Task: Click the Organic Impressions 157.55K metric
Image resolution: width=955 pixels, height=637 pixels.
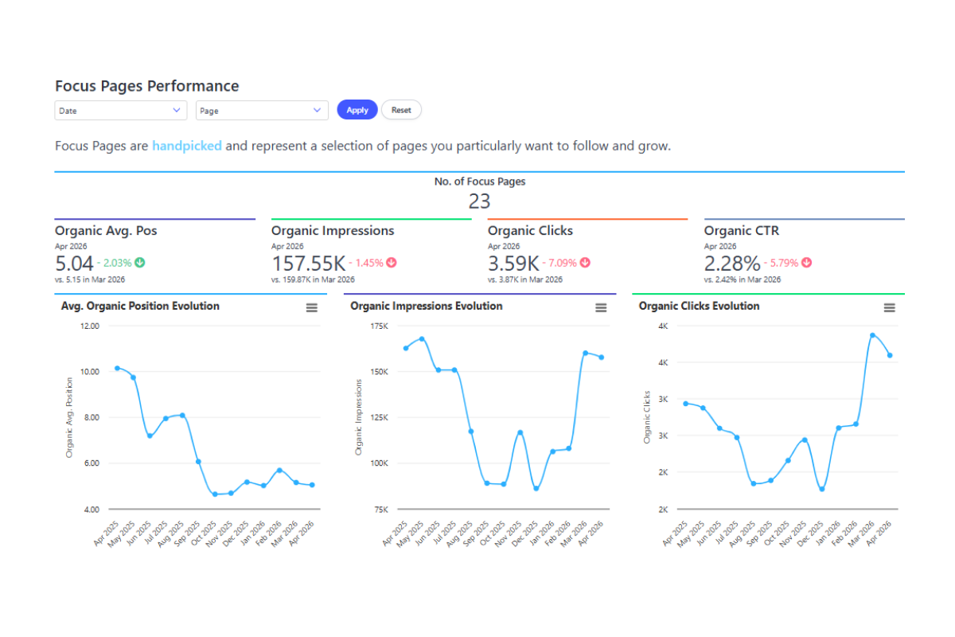Action: (x=308, y=263)
